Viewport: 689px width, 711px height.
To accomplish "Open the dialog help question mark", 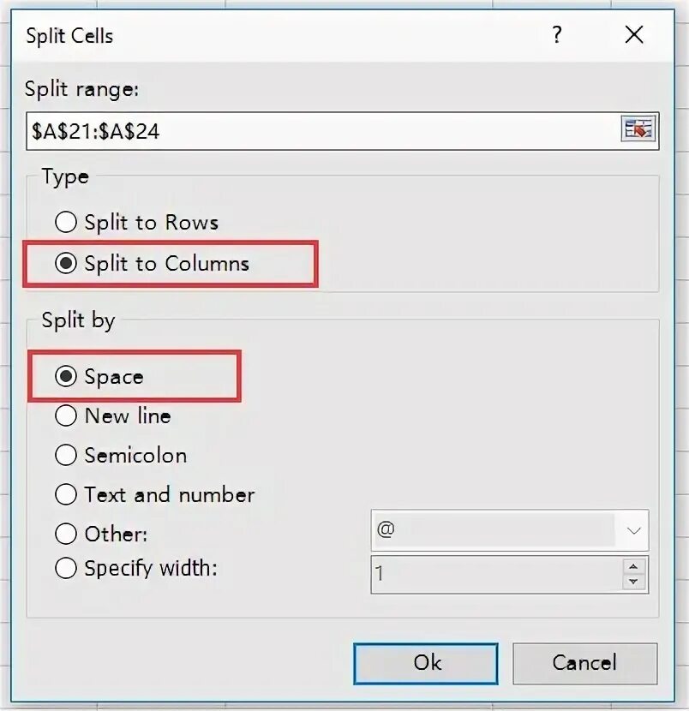I will click(x=556, y=34).
